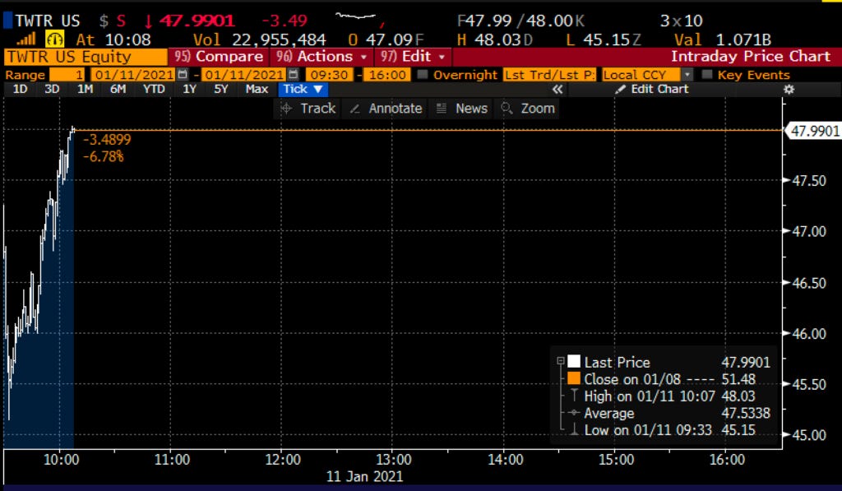Edit the 16:00 end time field
Image resolution: width=842 pixels, height=491 pixels.
pyautogui.click(x=386, y=75)
